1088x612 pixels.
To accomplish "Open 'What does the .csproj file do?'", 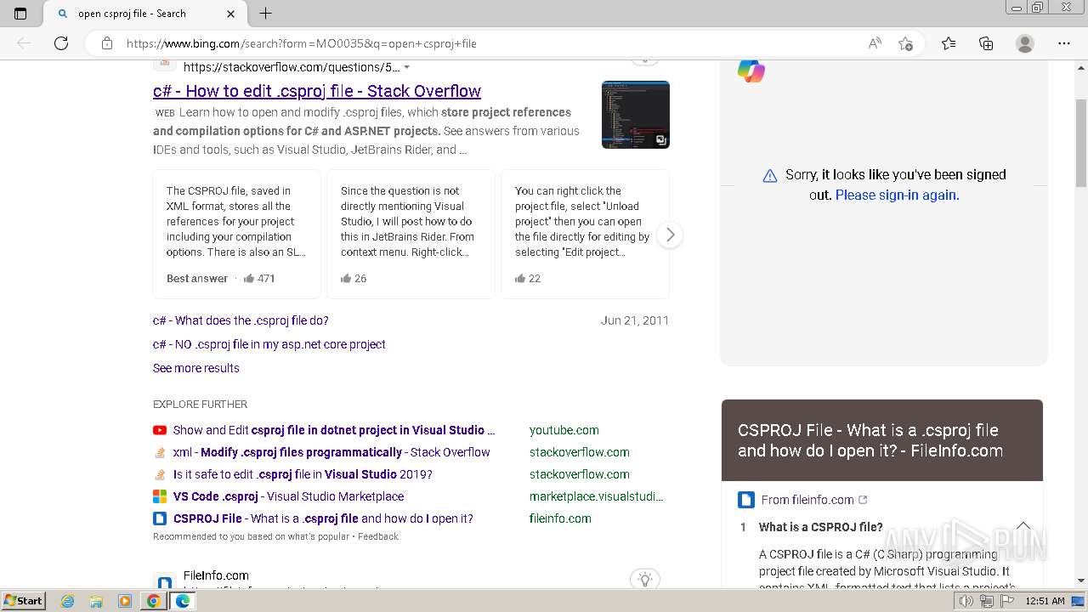I will [241, 320].
